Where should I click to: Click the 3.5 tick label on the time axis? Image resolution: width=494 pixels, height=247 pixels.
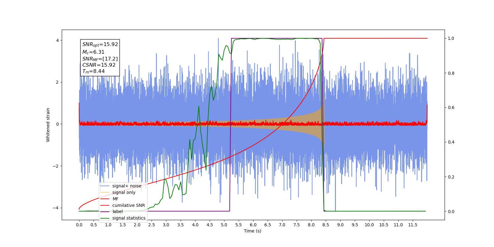pyautogui.click(x=181, y=225)
